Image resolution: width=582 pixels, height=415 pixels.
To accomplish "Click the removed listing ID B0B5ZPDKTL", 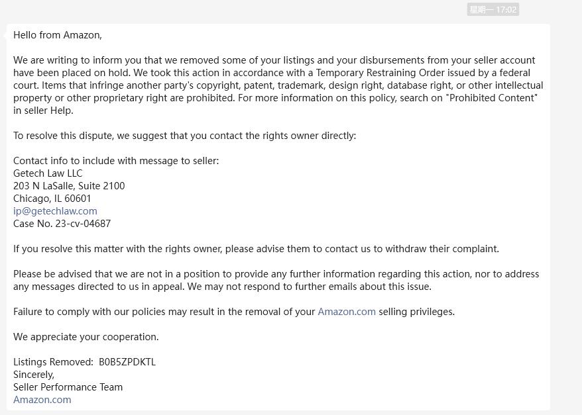I will pyautogui.click(x=127, y=362).
